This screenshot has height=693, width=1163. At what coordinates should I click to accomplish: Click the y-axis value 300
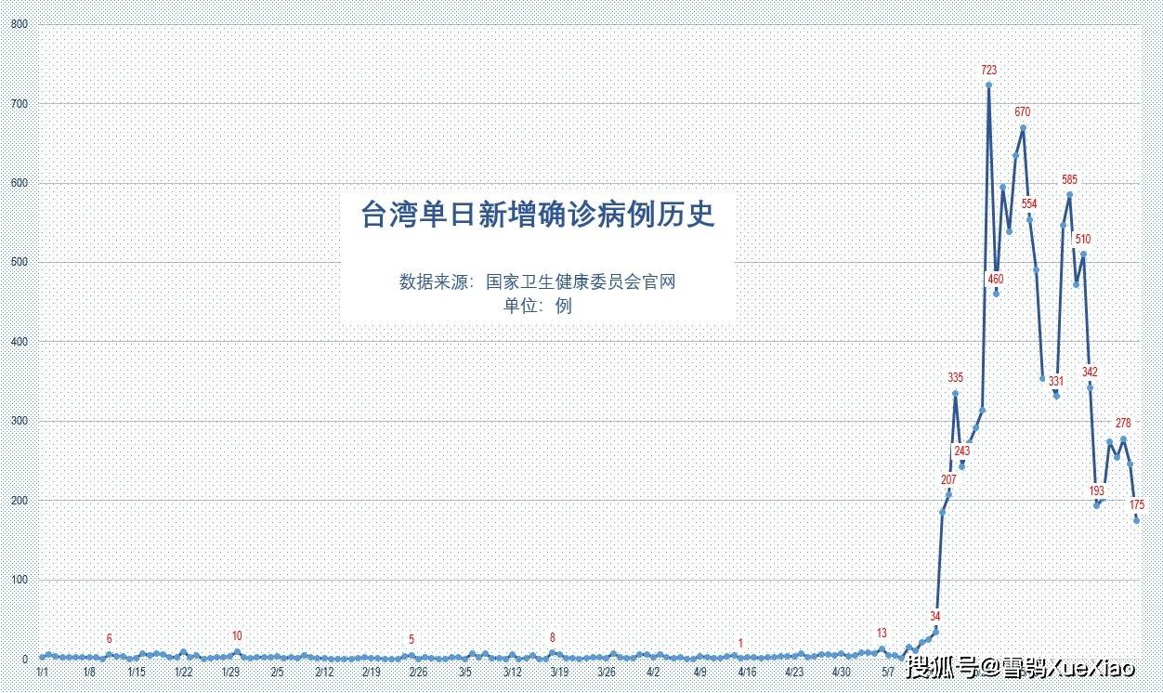click(19, 421)
